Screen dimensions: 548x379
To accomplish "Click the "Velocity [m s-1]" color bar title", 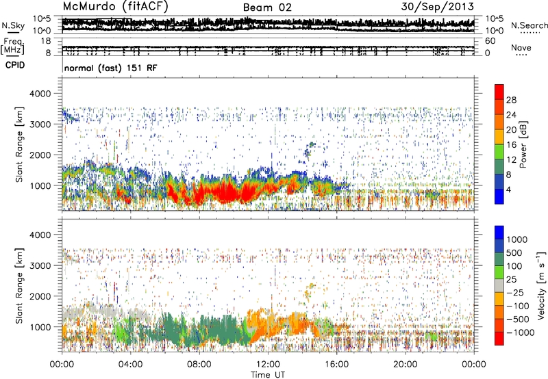I will pos(541,285).
